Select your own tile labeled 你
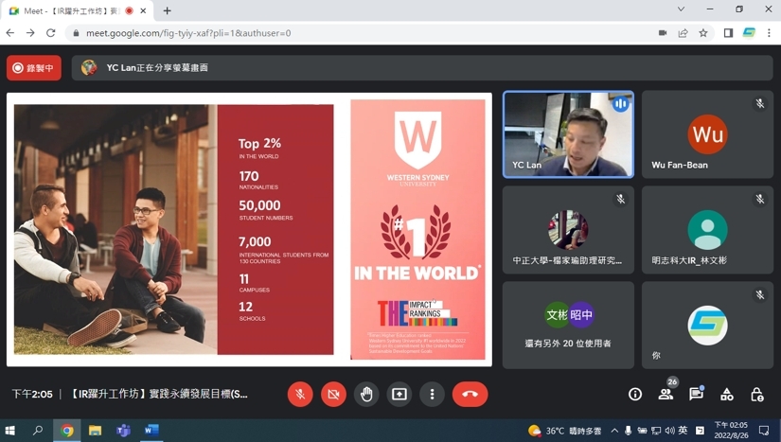781x442 pixels. [x=707, y=325]
